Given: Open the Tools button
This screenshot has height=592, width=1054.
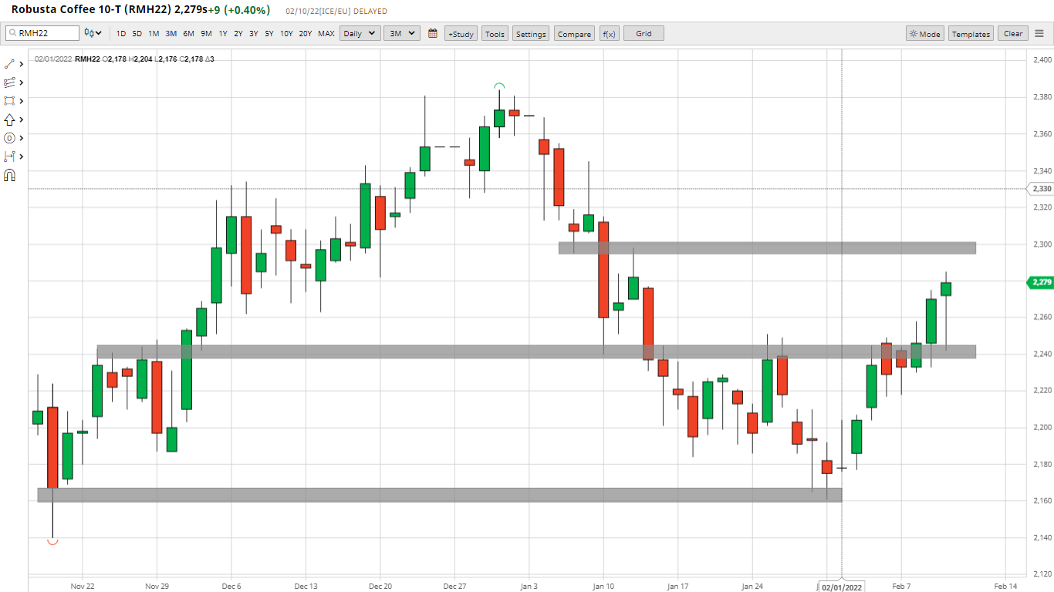Looking at the screenshot, I should (495, 34).
